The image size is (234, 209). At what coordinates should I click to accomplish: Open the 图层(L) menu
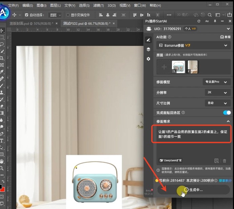[55, 5]
